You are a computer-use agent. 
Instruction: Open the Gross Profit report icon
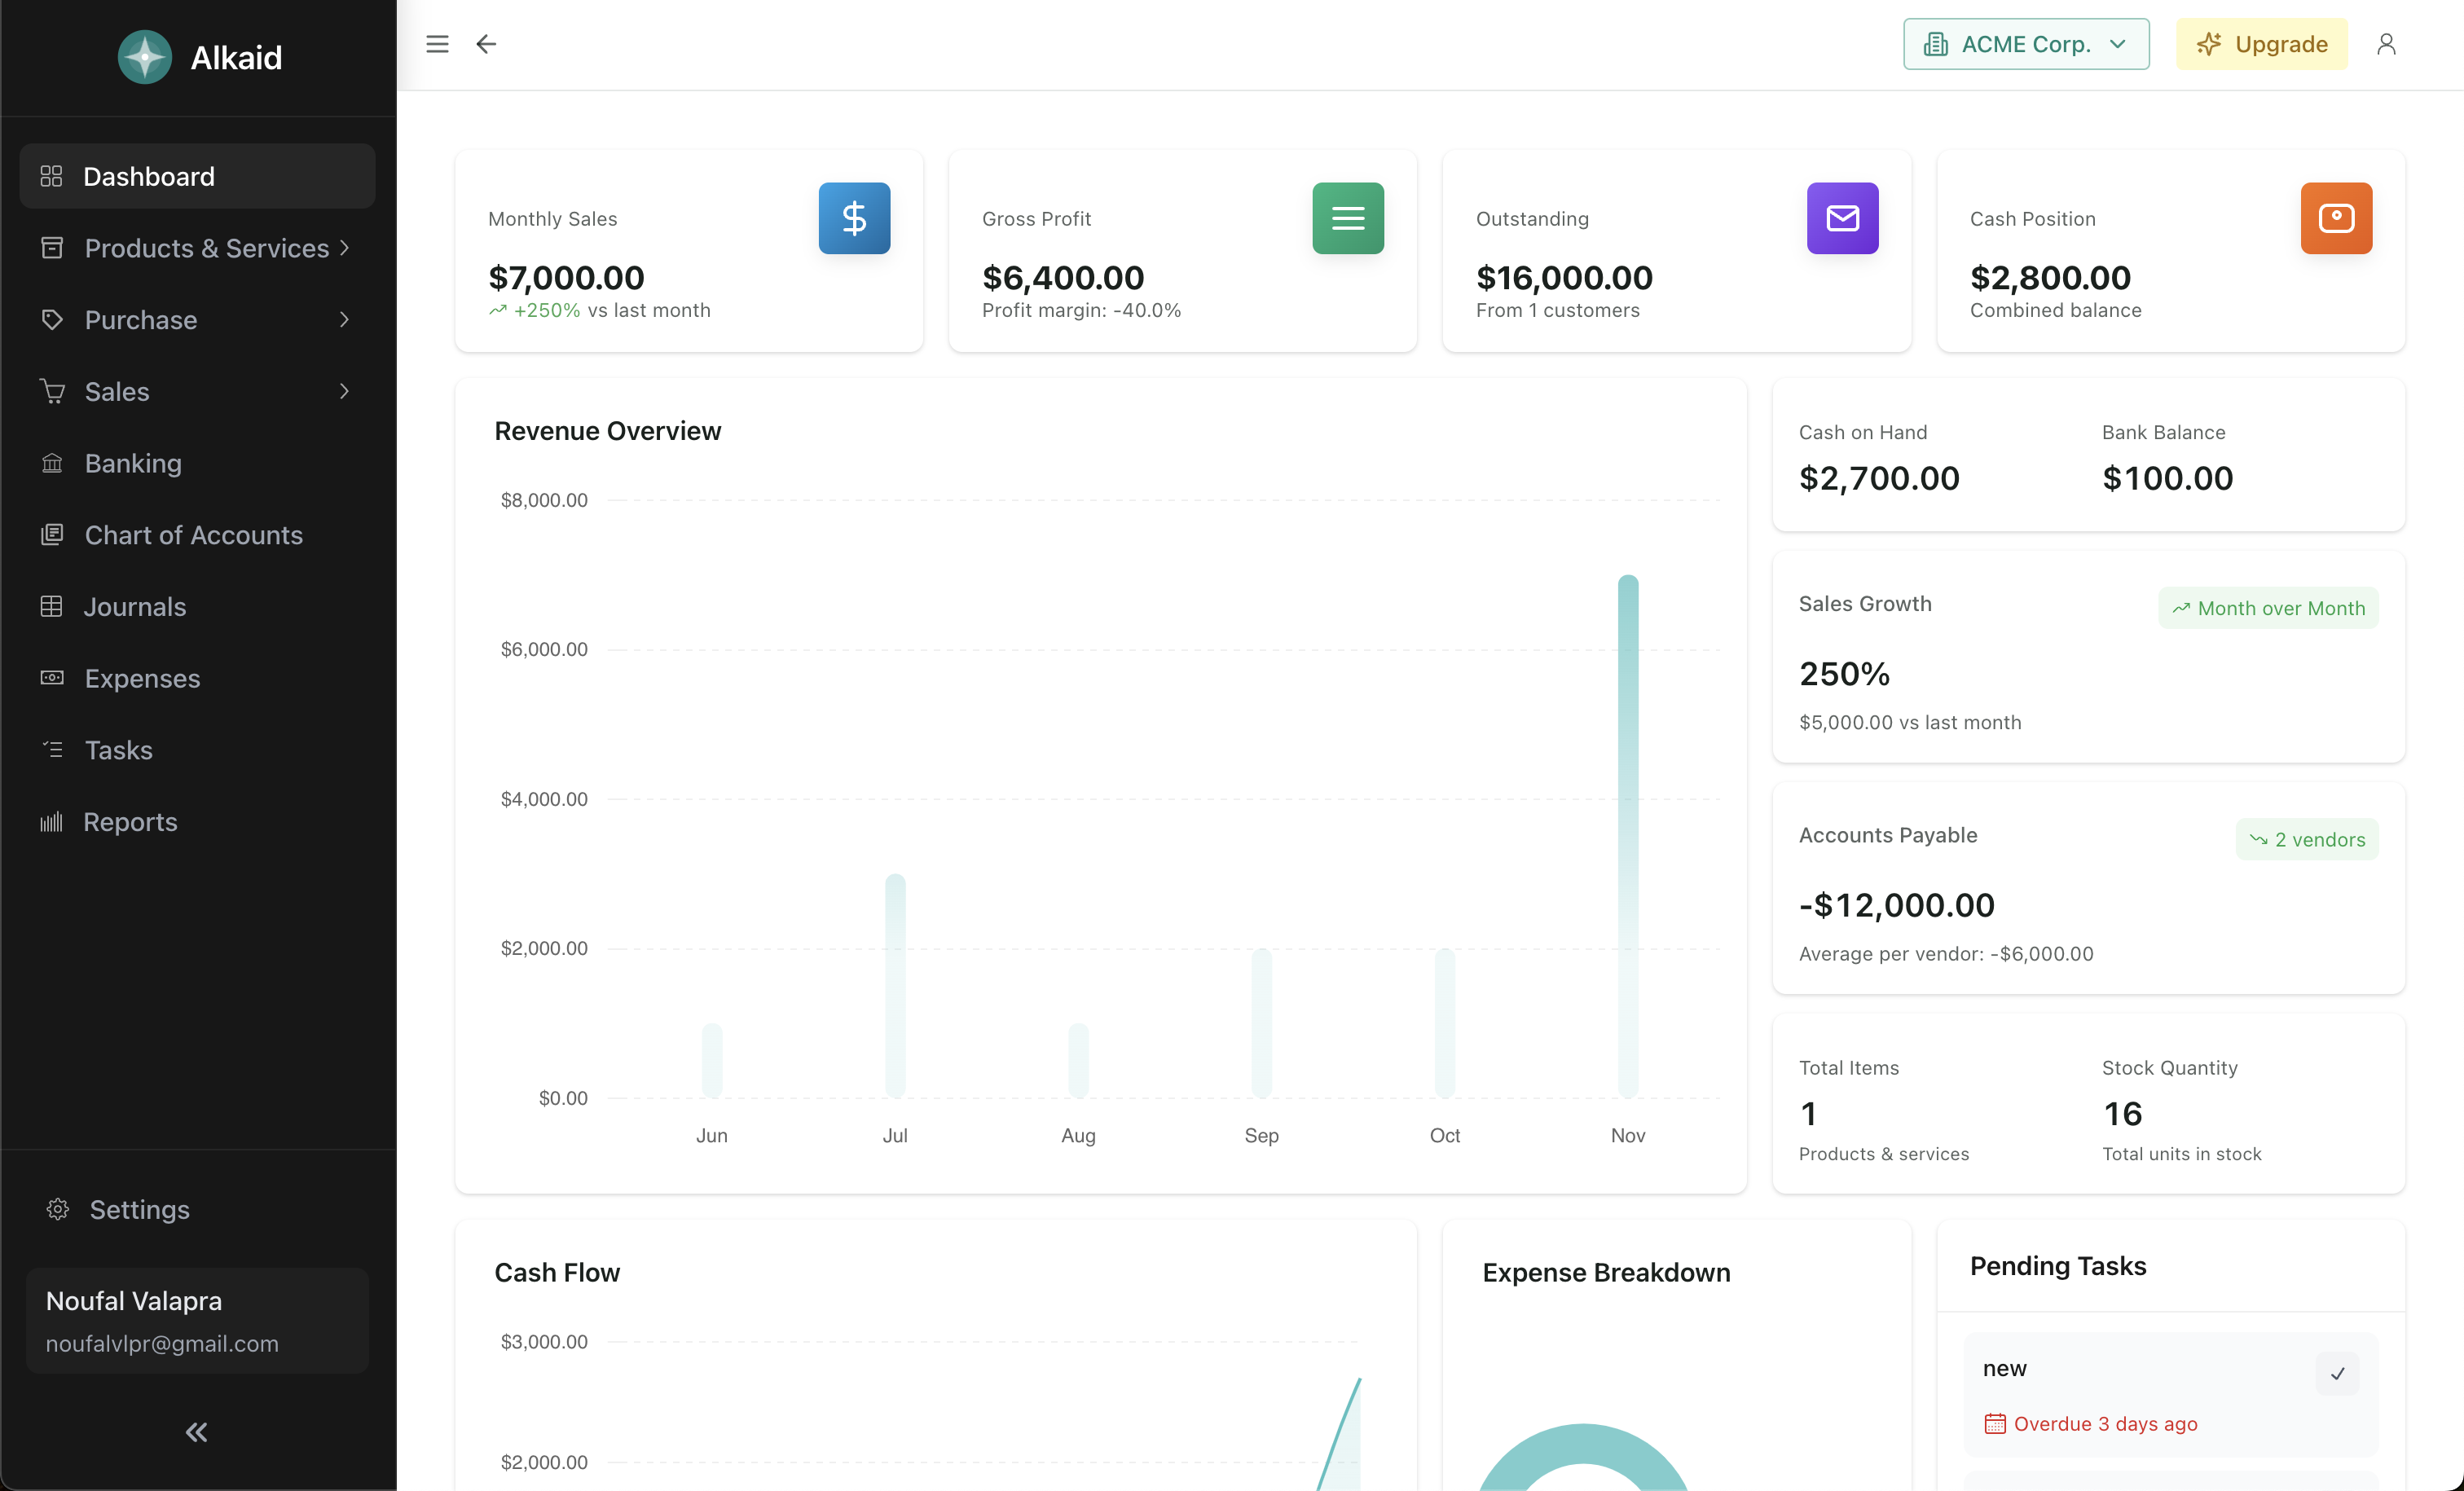coord(1349,217)
